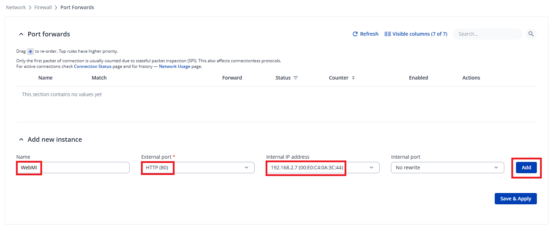Click the Port Forwards breadcrumb item

(77, 7)
